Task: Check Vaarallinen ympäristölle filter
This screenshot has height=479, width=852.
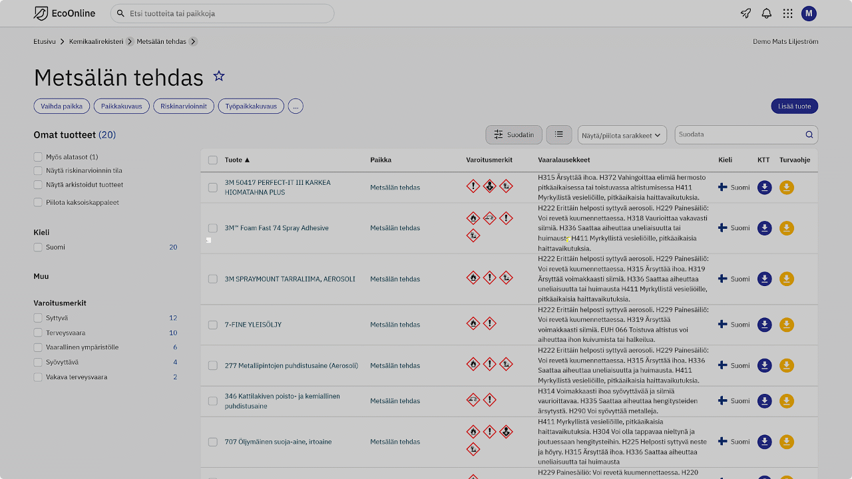Action: 38,347
